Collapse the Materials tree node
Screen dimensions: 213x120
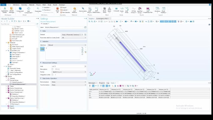[6, 43]
